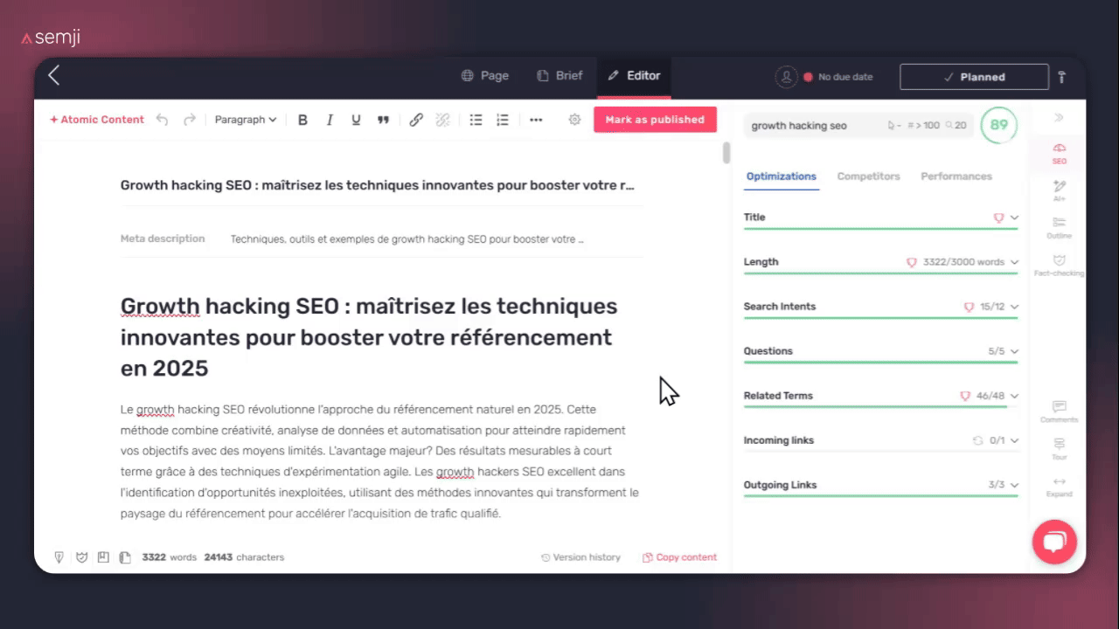Start the Tour from sidebar

coord(1059,449)
